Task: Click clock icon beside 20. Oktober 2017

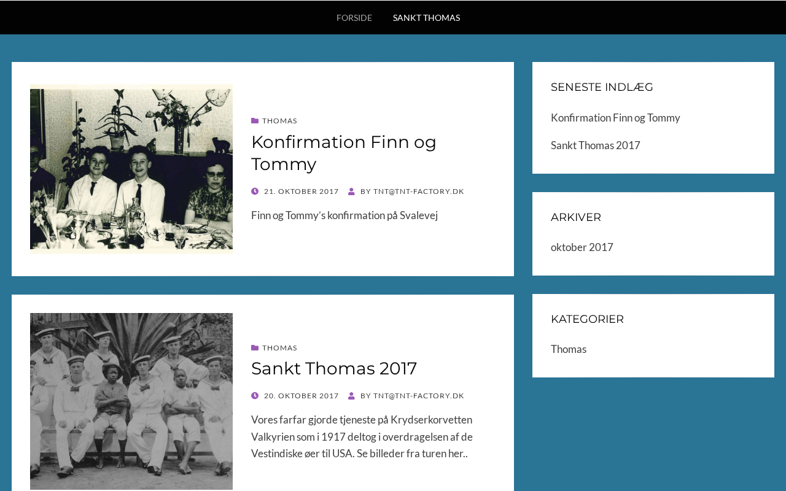Action: (255, 396)
